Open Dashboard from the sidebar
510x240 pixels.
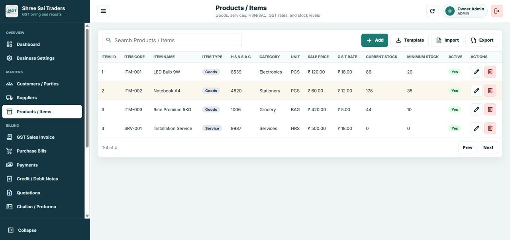42,45
